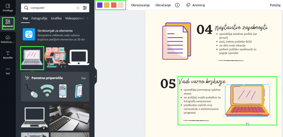The height and width of the screenshot is (137, 283).
Task: Switch to the Grafike tab
Action: (x=56, y=18)
